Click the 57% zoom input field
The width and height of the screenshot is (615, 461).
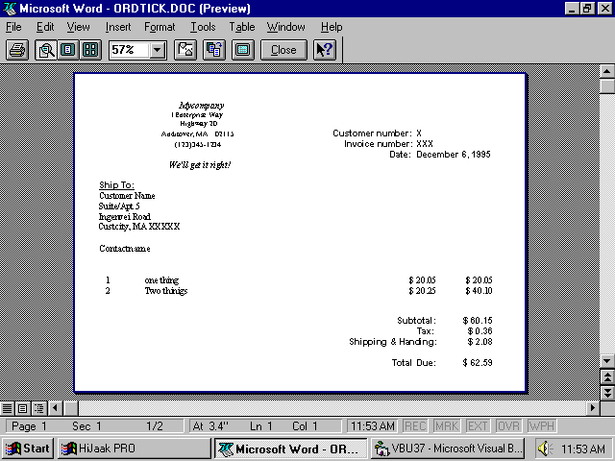pos(129,50)
